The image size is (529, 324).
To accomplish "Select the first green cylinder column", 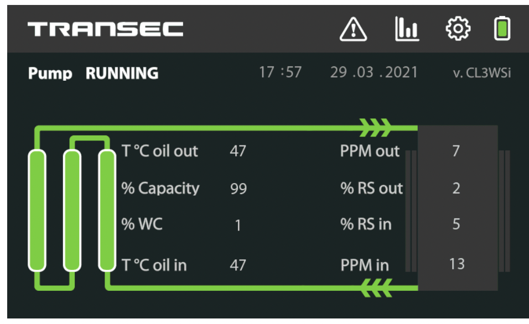I will (x=37, y=211).
